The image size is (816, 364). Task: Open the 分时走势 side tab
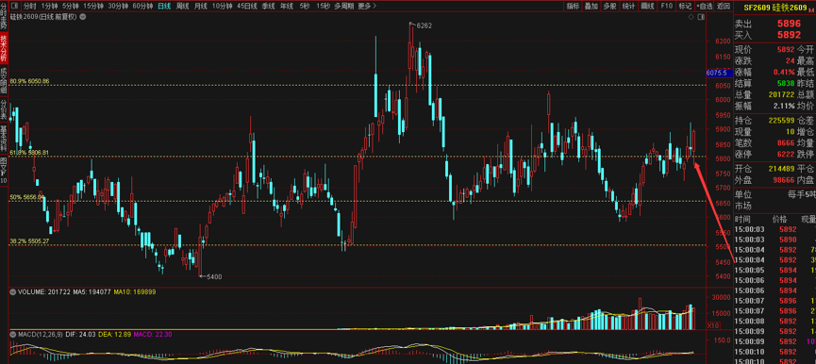(4, 15)
